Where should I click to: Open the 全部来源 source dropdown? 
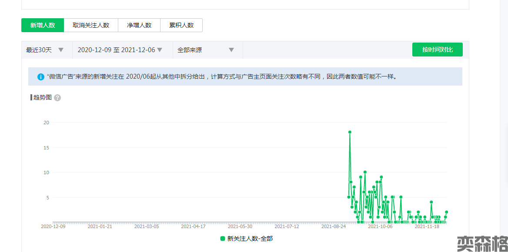coord(206,50)
